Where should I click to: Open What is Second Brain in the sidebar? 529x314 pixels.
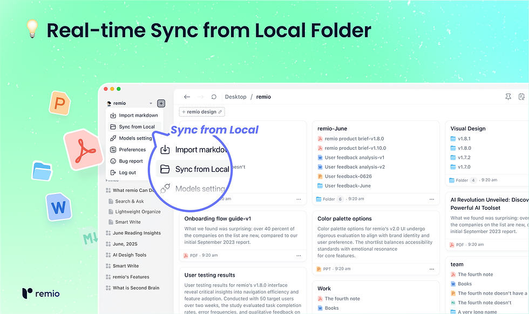(136, 288)
